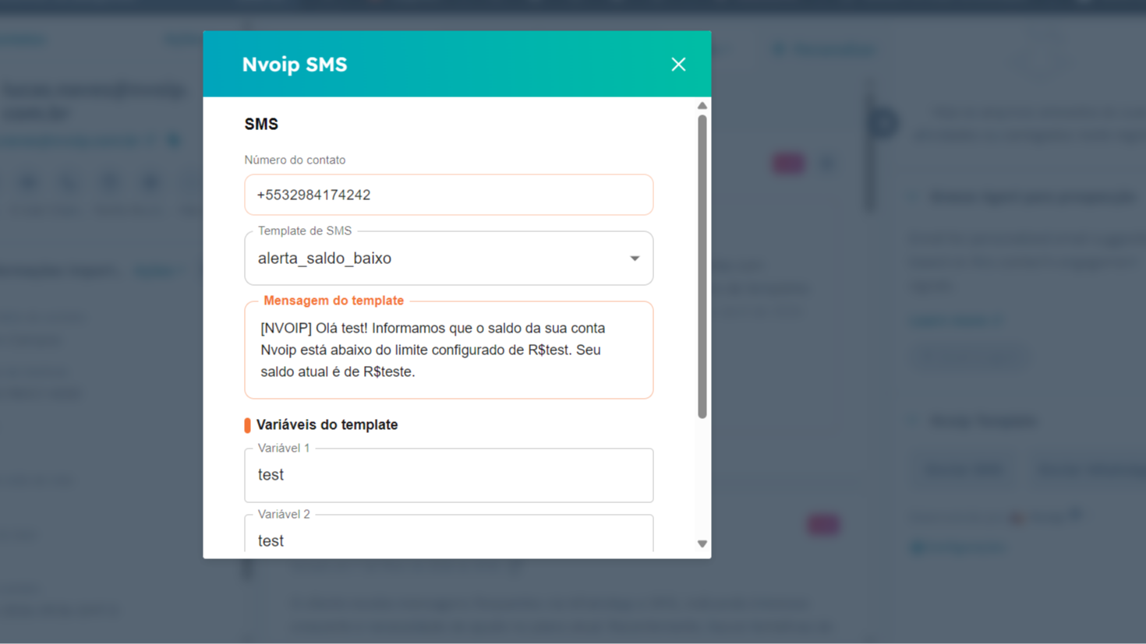The image size is (1146, 644).
Task: Click the modal scrollbar up arrow
Action: tap(702, 106)
